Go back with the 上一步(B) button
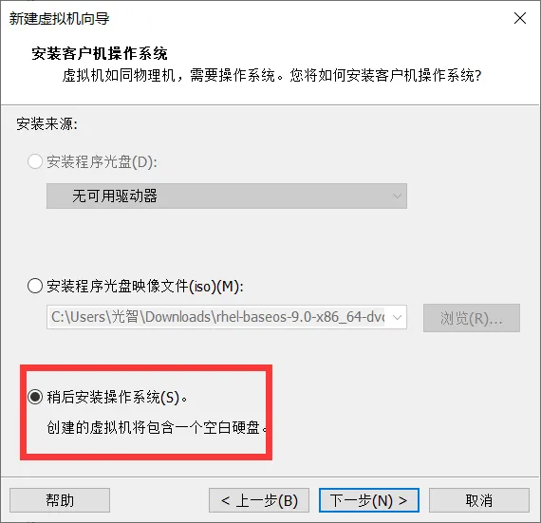541x523 pixels. tap(259, 500)
